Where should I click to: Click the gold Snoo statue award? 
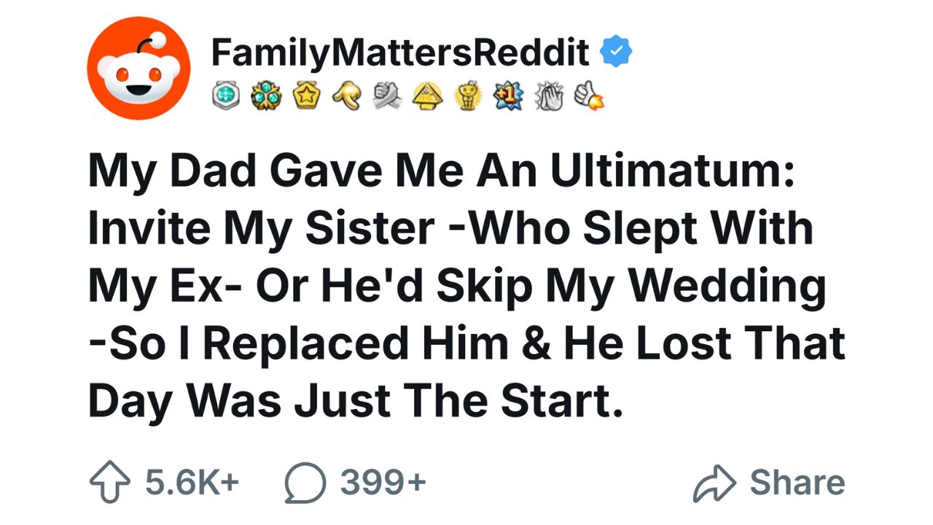468,96
